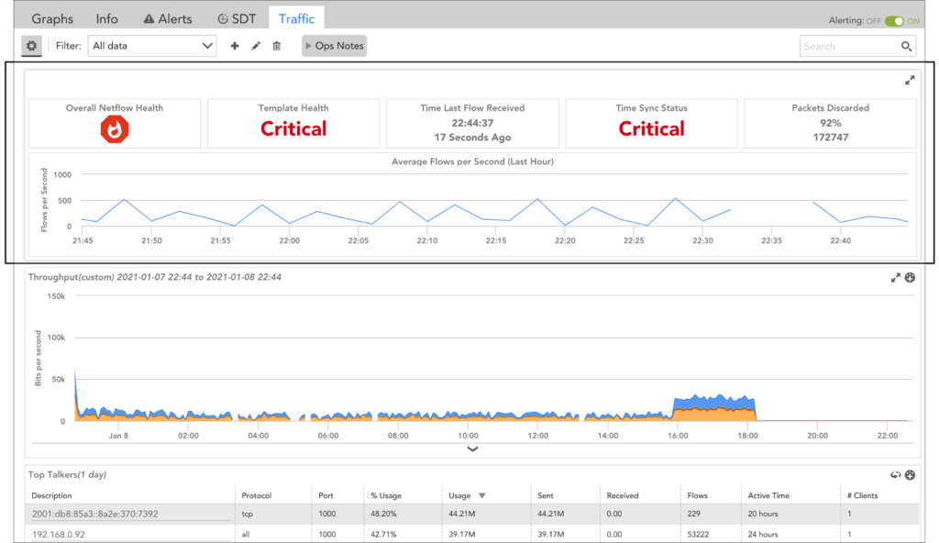939x543 pixels.
Task: Click the Throughput(custom) date range title
Action: pyautogui.click(x=154, y=278)
